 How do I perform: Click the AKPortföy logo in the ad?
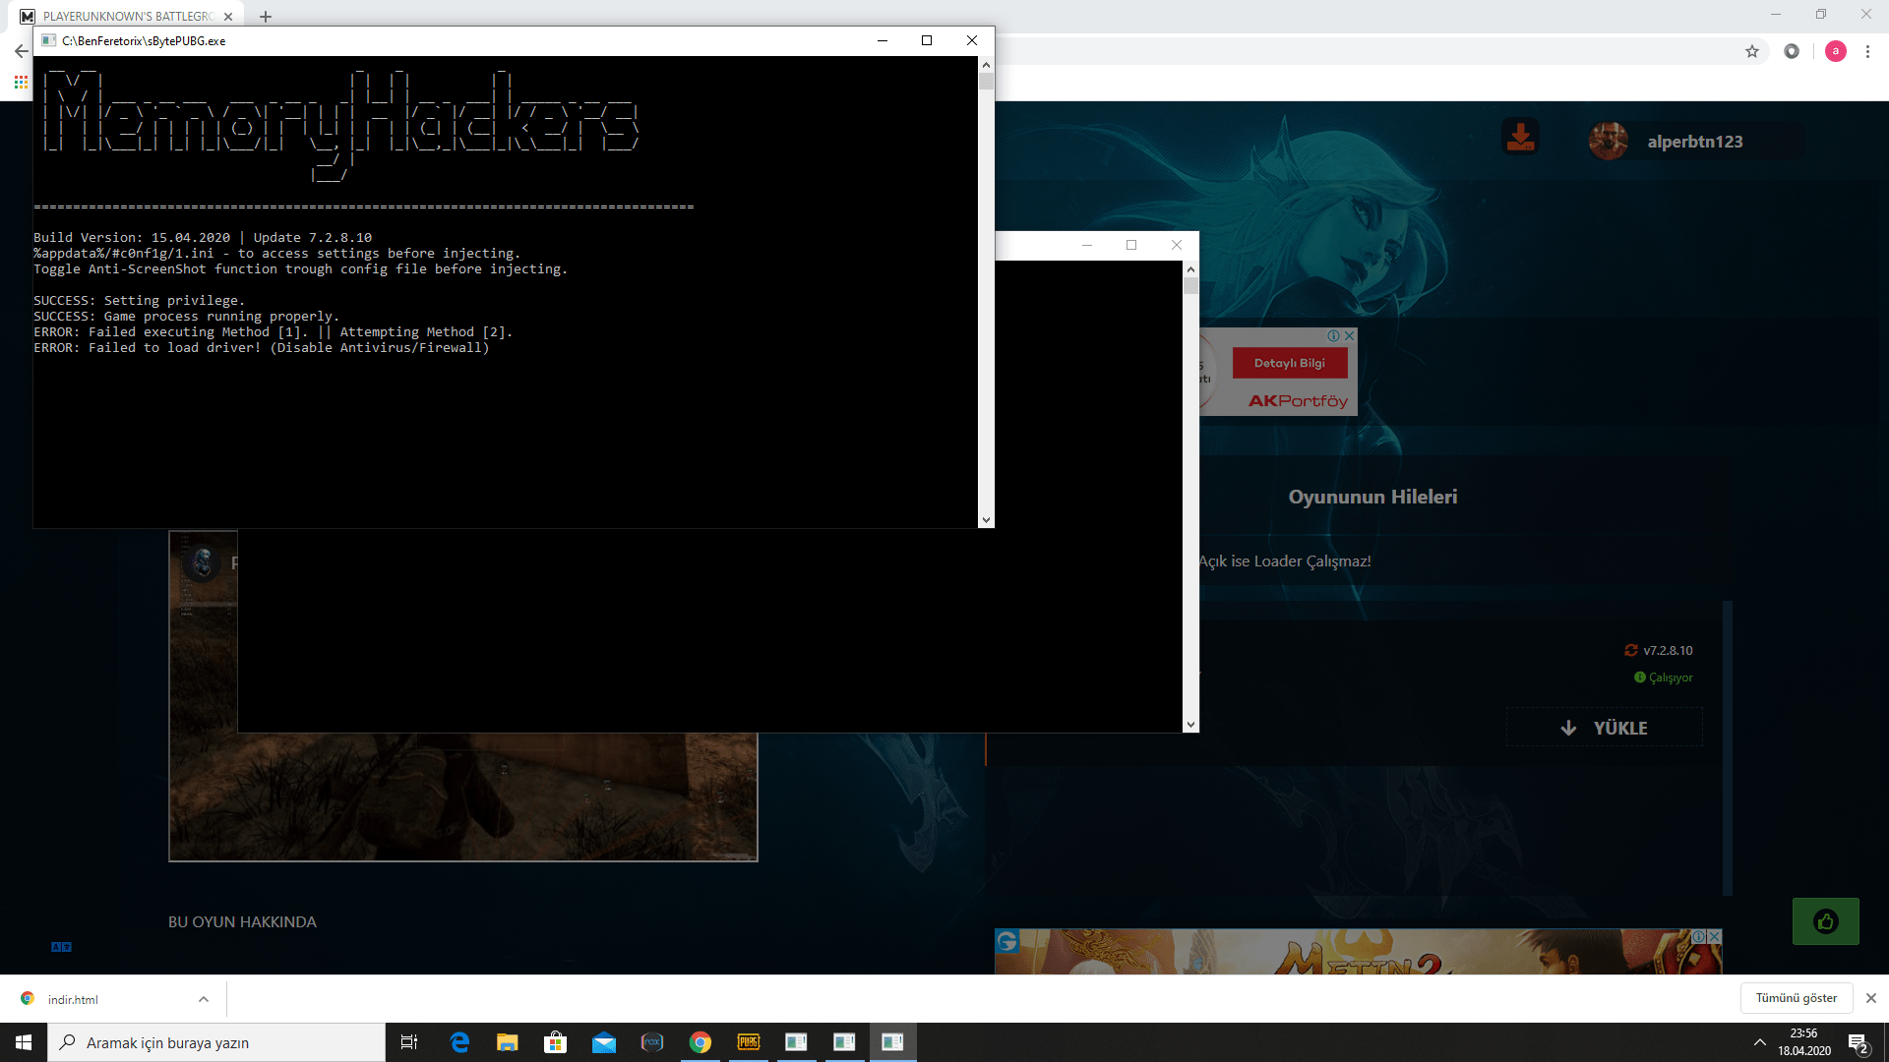click(1298, 400)
